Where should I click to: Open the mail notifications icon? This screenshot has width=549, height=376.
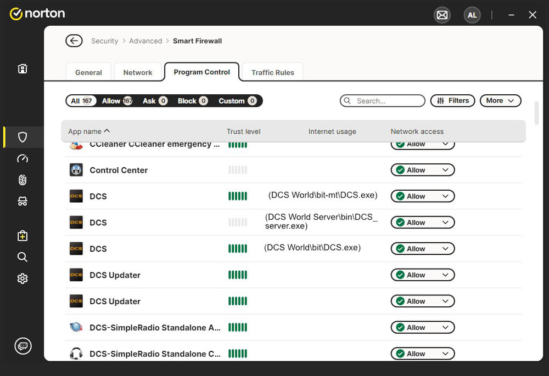click(x=442, y=15)
